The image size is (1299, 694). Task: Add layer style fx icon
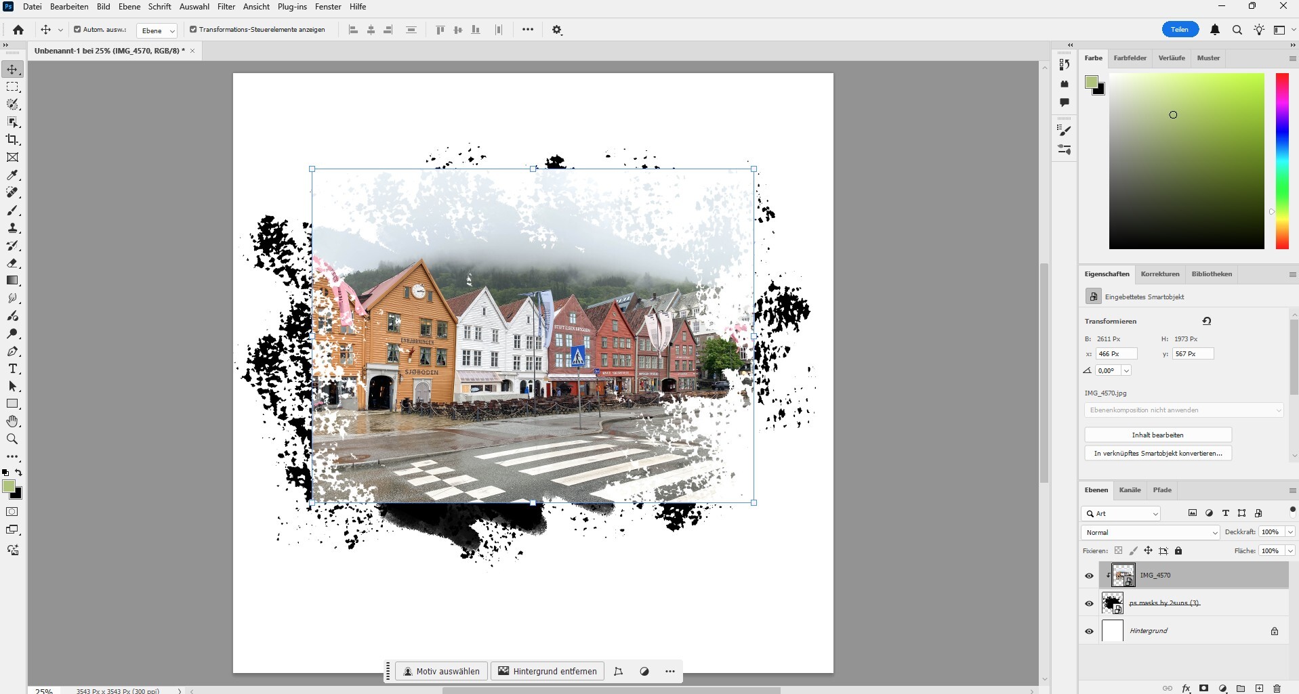pyautogui.click(x=1186, y=688)
